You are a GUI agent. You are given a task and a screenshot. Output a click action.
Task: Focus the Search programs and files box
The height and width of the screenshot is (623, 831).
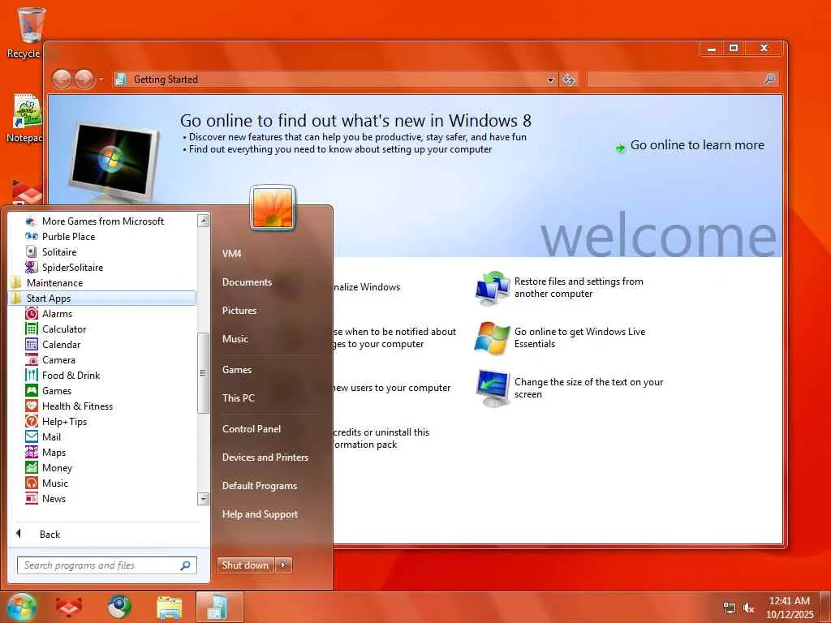[107, 565]
